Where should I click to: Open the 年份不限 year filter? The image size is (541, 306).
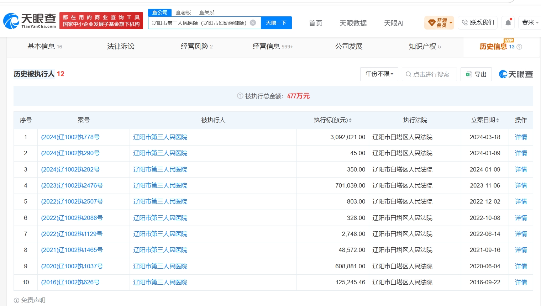point(379,74)
